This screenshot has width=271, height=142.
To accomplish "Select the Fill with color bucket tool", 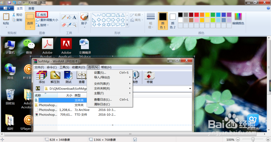I will coord(69,17).
